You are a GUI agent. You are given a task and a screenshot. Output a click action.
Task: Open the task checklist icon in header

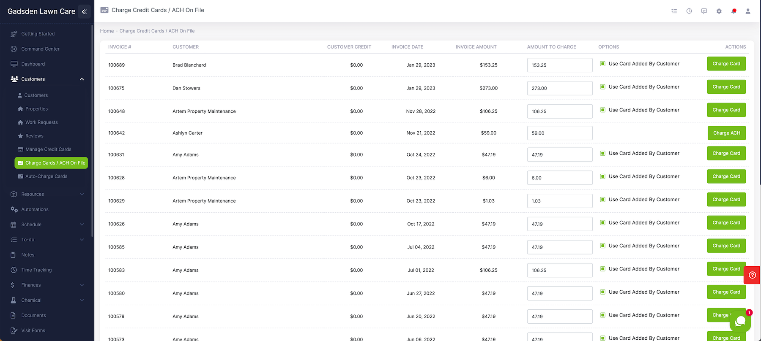674,11
